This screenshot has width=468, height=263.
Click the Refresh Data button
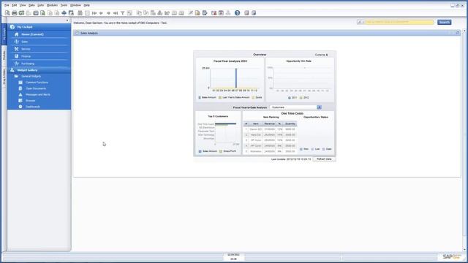coord(324,159)
